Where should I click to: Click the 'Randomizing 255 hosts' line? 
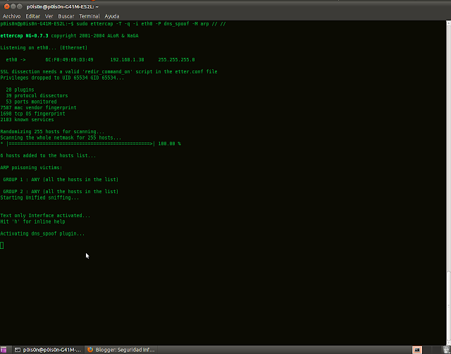tap(52, 132)
